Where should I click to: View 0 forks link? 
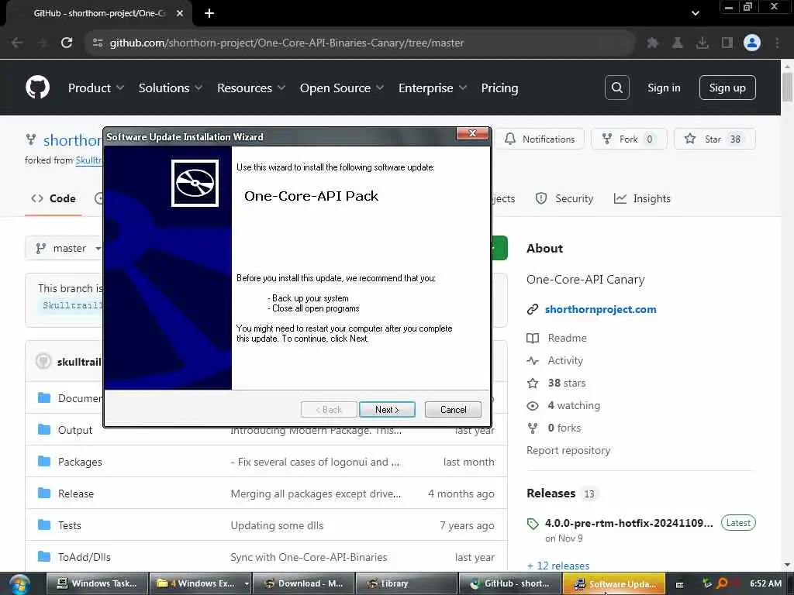coord(564,428)
